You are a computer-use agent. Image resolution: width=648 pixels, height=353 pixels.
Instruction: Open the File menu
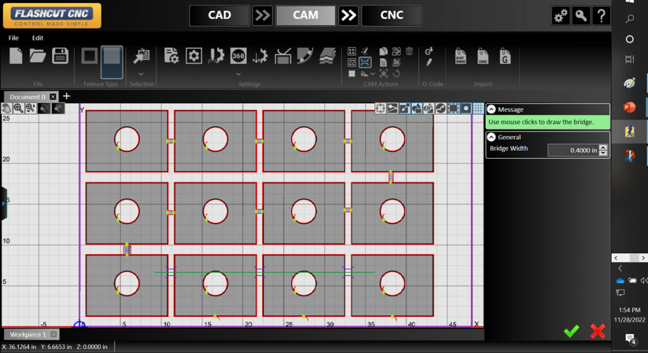click(14, 38)
